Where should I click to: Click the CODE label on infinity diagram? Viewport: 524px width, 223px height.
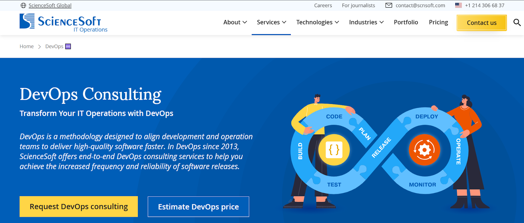[x=334, y=116]
